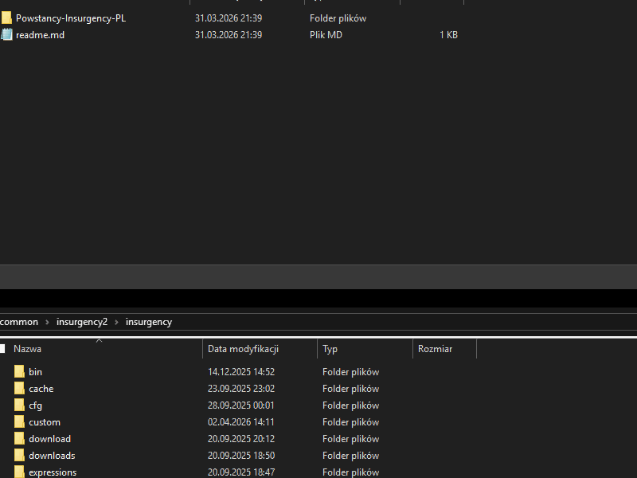Go to insurgency2 in the address path
This screenshot has height=478, width=637.
tap(81, 323)
